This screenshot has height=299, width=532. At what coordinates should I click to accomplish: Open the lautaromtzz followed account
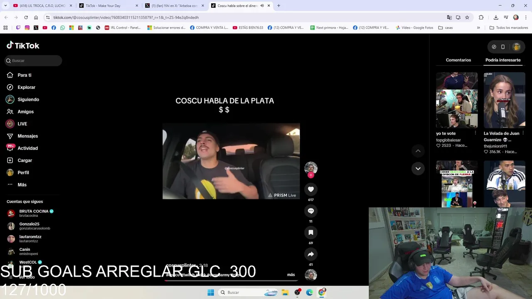[33, 239]
